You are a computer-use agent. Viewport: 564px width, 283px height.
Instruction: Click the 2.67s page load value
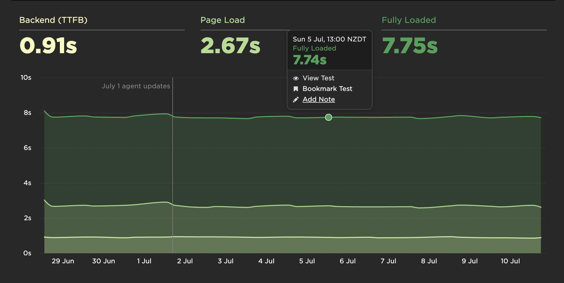230,45
